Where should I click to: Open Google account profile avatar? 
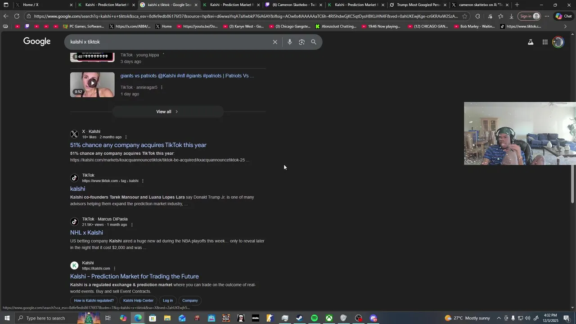[x=558, y=42]
